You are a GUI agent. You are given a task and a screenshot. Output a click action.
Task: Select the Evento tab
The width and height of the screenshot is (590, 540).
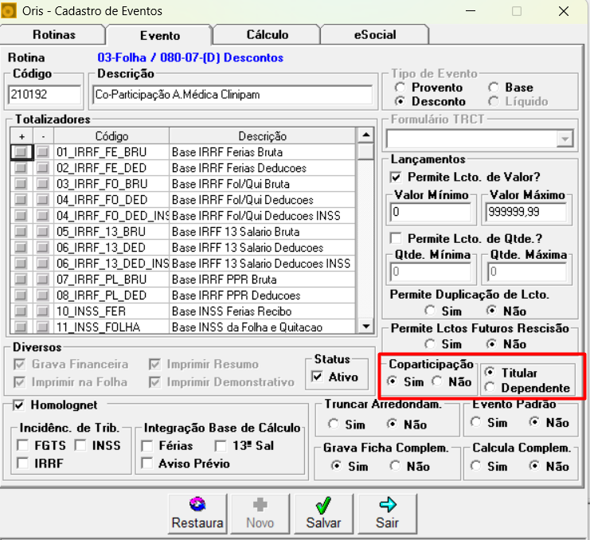coord(160,35)
